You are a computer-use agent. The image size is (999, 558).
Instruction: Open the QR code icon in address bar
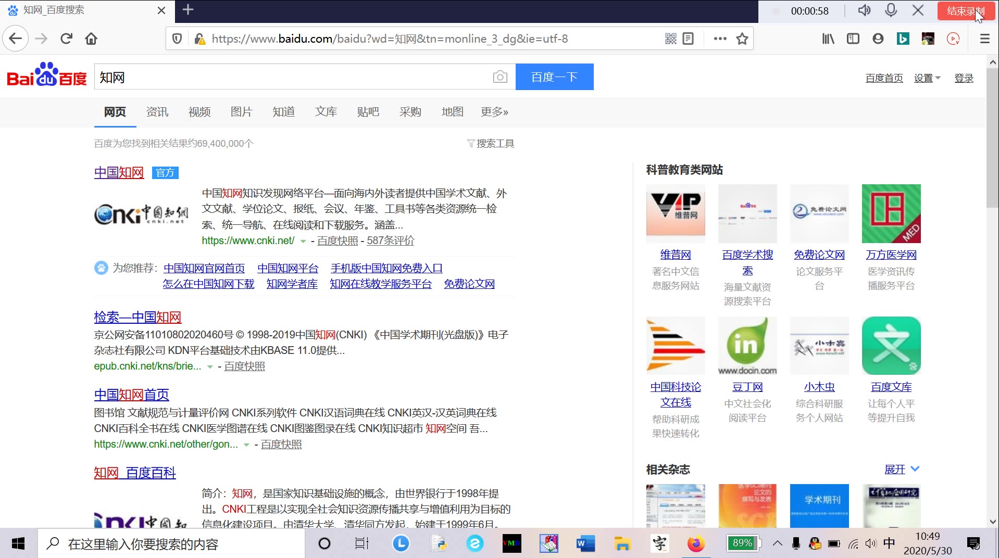pyautogui.click(x=670, y=39)
